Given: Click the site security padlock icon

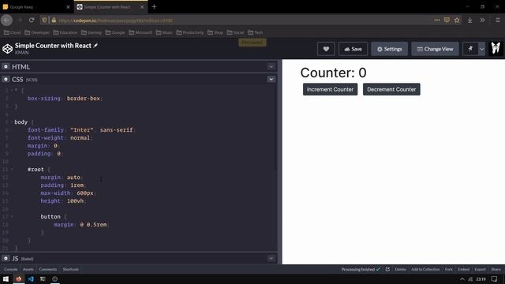Looking at the screenshot, I should coord(54,20).
